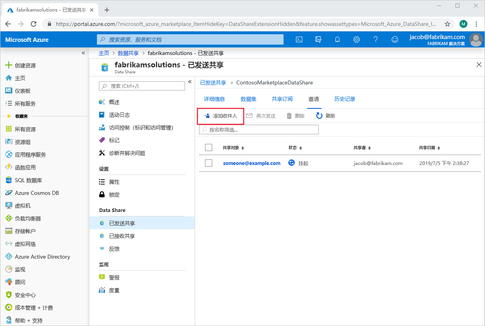
Task: Check the checkbox beside someone@example.com
Action: (x=208, y=163)
